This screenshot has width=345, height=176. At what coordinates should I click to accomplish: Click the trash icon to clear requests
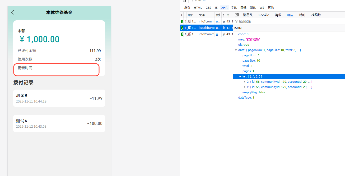point(184,1)
